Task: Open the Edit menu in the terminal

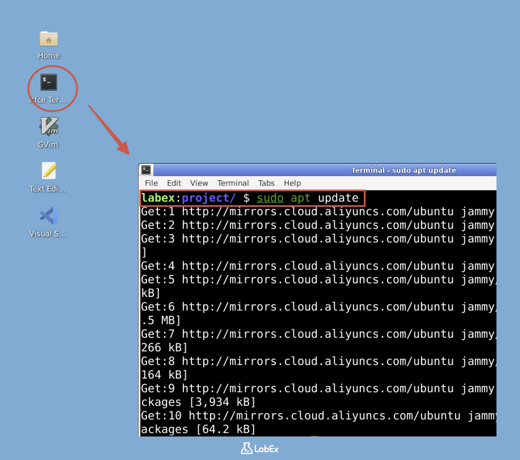Action: tap(174, 183)
